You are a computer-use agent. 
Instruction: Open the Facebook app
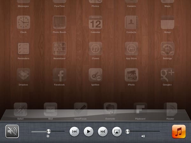(x=60, y=75)
